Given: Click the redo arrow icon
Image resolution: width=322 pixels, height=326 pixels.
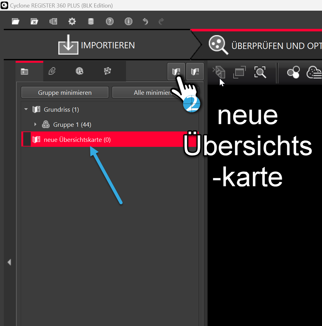Looking at the screenshot, I should point(161,21).
